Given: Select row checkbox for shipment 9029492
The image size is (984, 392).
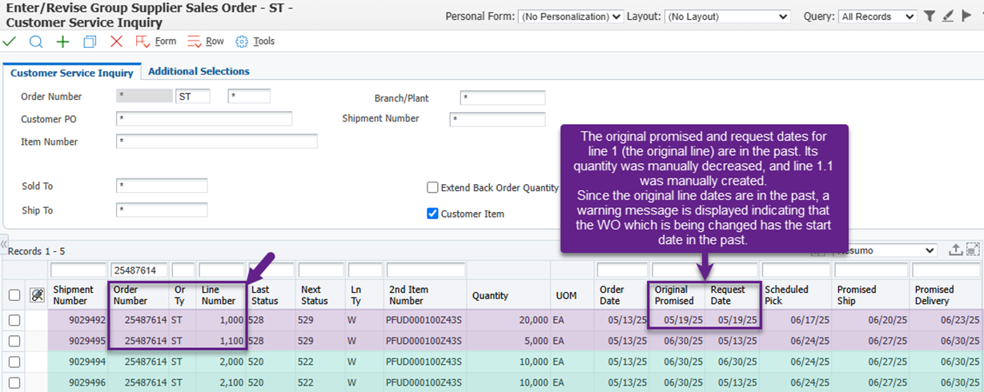Looking at the screenshot, I should [14, 320].
